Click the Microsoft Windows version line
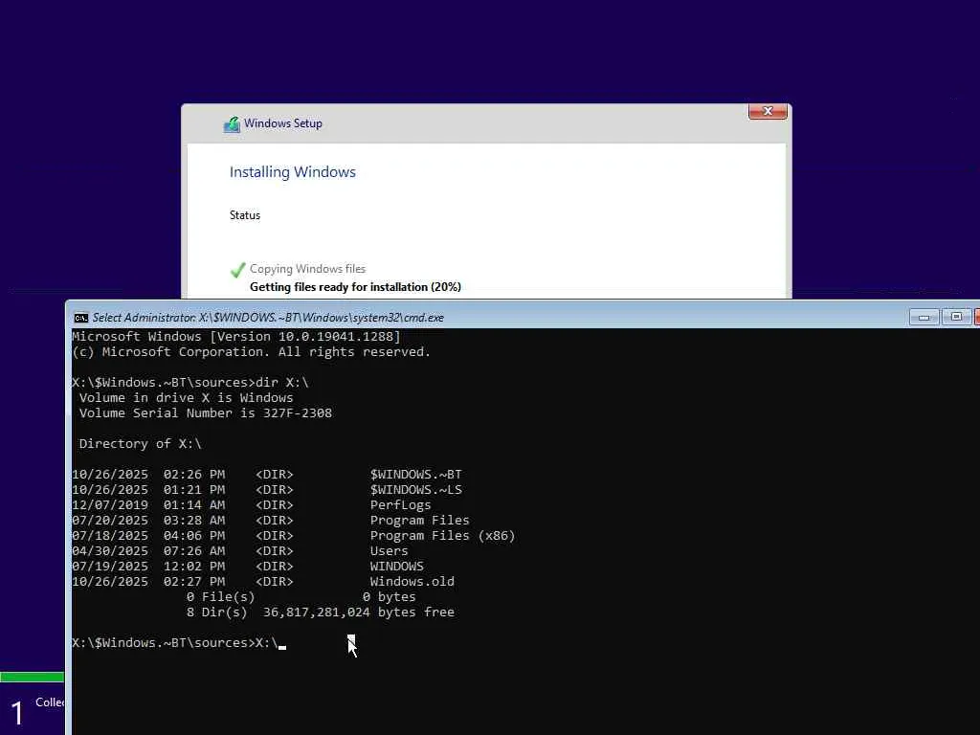 236,336
